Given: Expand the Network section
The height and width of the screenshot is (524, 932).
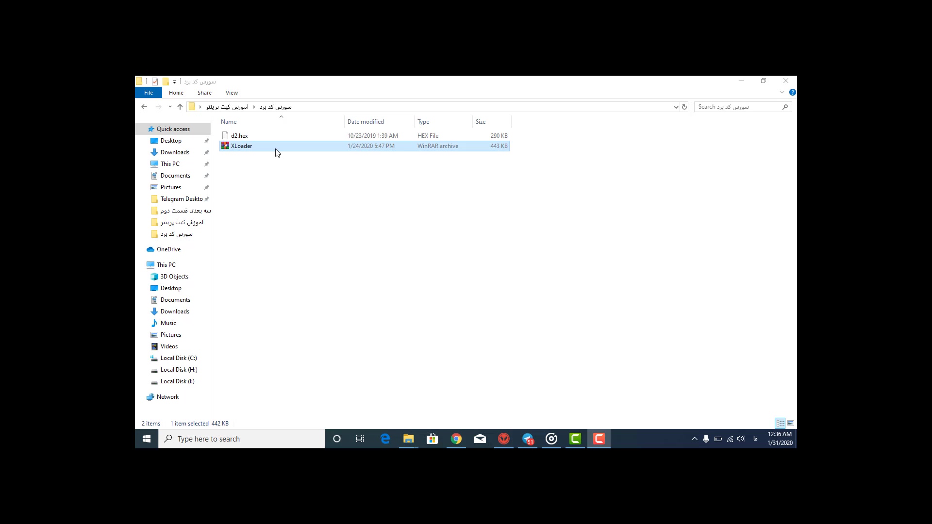Looking at the screenshot, I should (142, 396).
